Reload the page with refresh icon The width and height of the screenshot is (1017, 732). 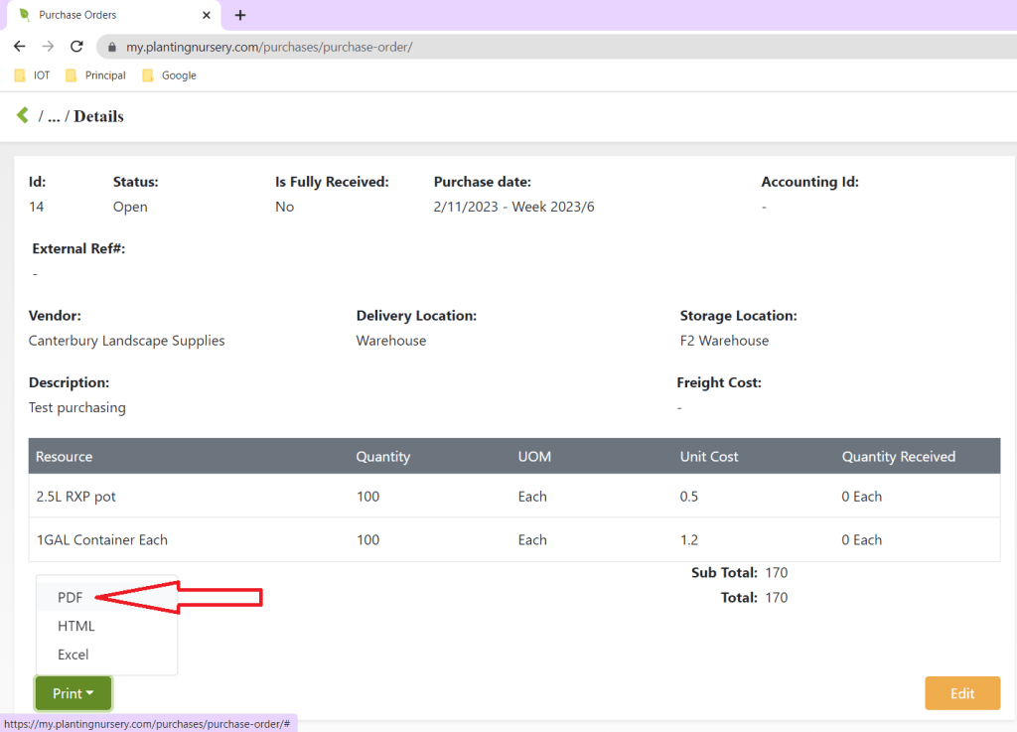(76, 47)
